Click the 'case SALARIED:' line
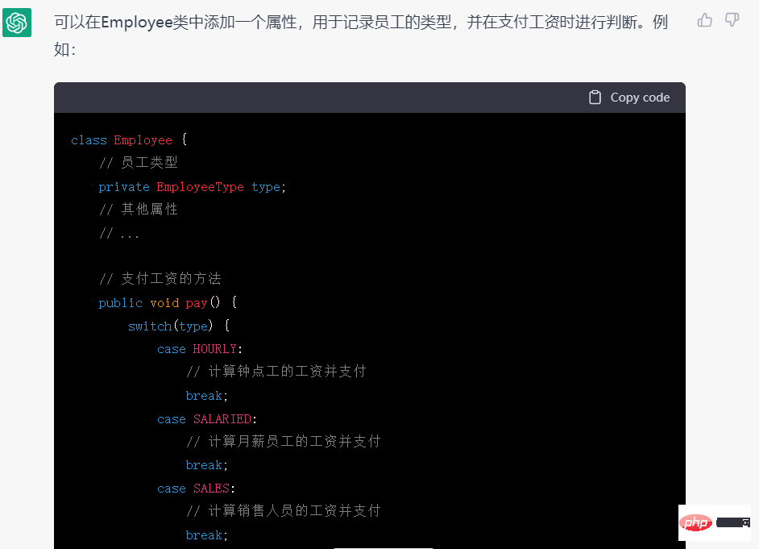This screenshot has width=759, height=549. (x=207, y=418)
